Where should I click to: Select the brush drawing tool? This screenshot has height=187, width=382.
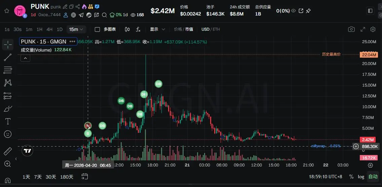click(8, 108)
